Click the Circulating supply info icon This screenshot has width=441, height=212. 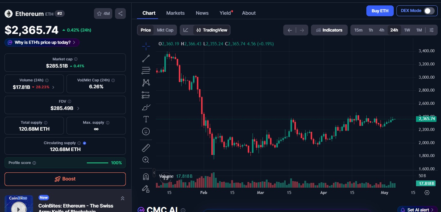point(79,143)
